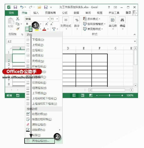Switch to the 插入 Insert tab
This screenshot has height=148, width=144.
tap(36, 13)
